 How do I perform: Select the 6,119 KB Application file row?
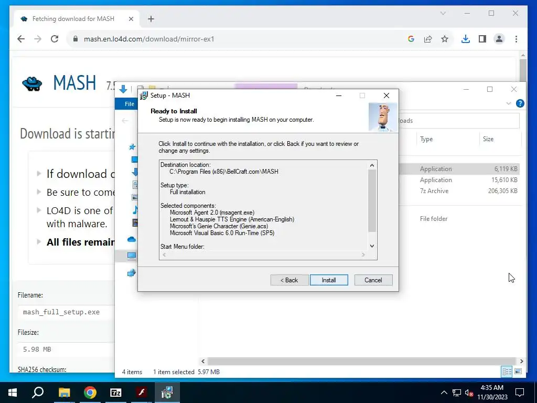pos(459,169)
